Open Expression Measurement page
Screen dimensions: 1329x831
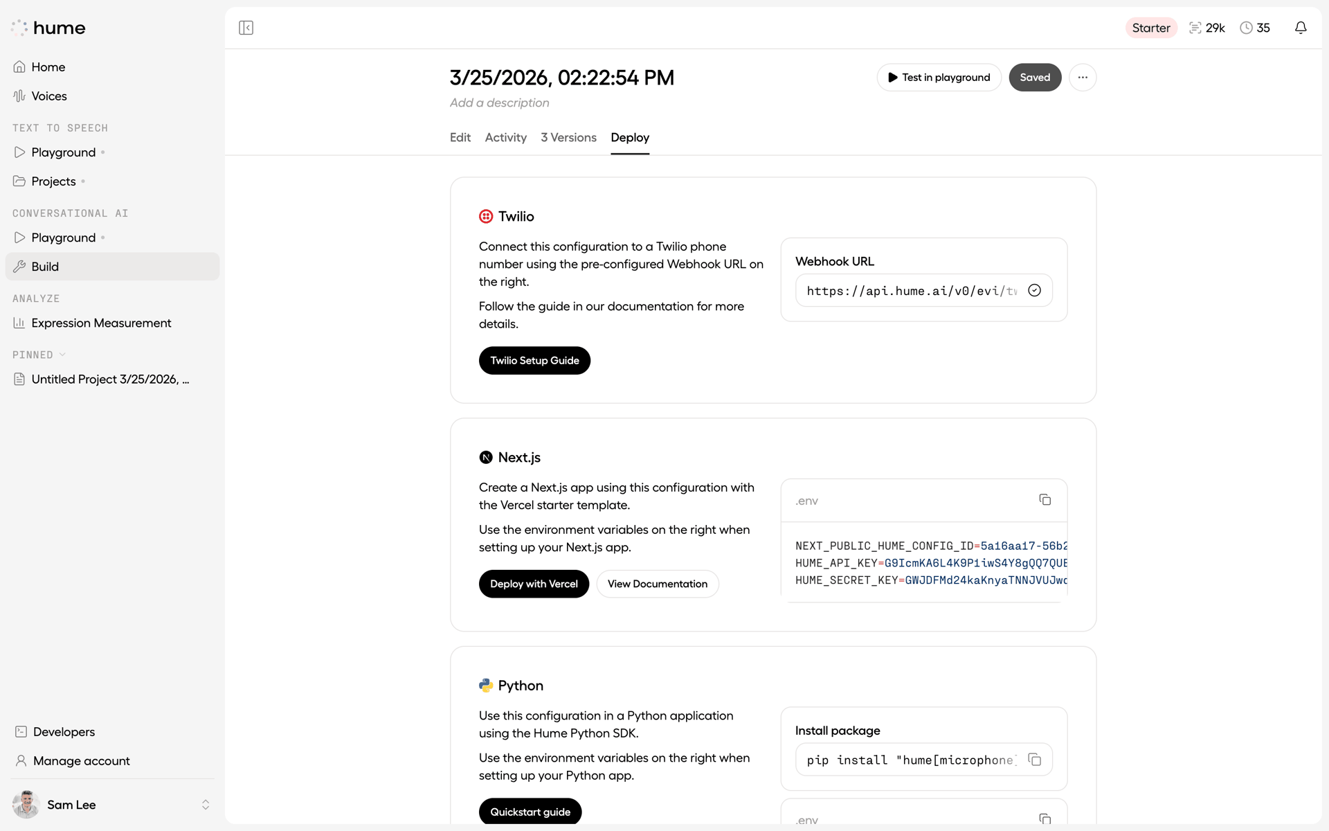[112, 323]
